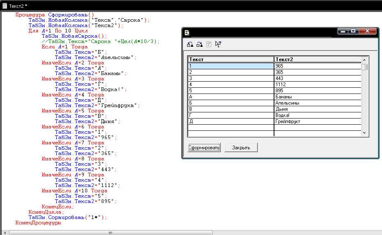Select table cell "Б" in Текст column
This screenshot has width=382, height=235.
[231, 103]
